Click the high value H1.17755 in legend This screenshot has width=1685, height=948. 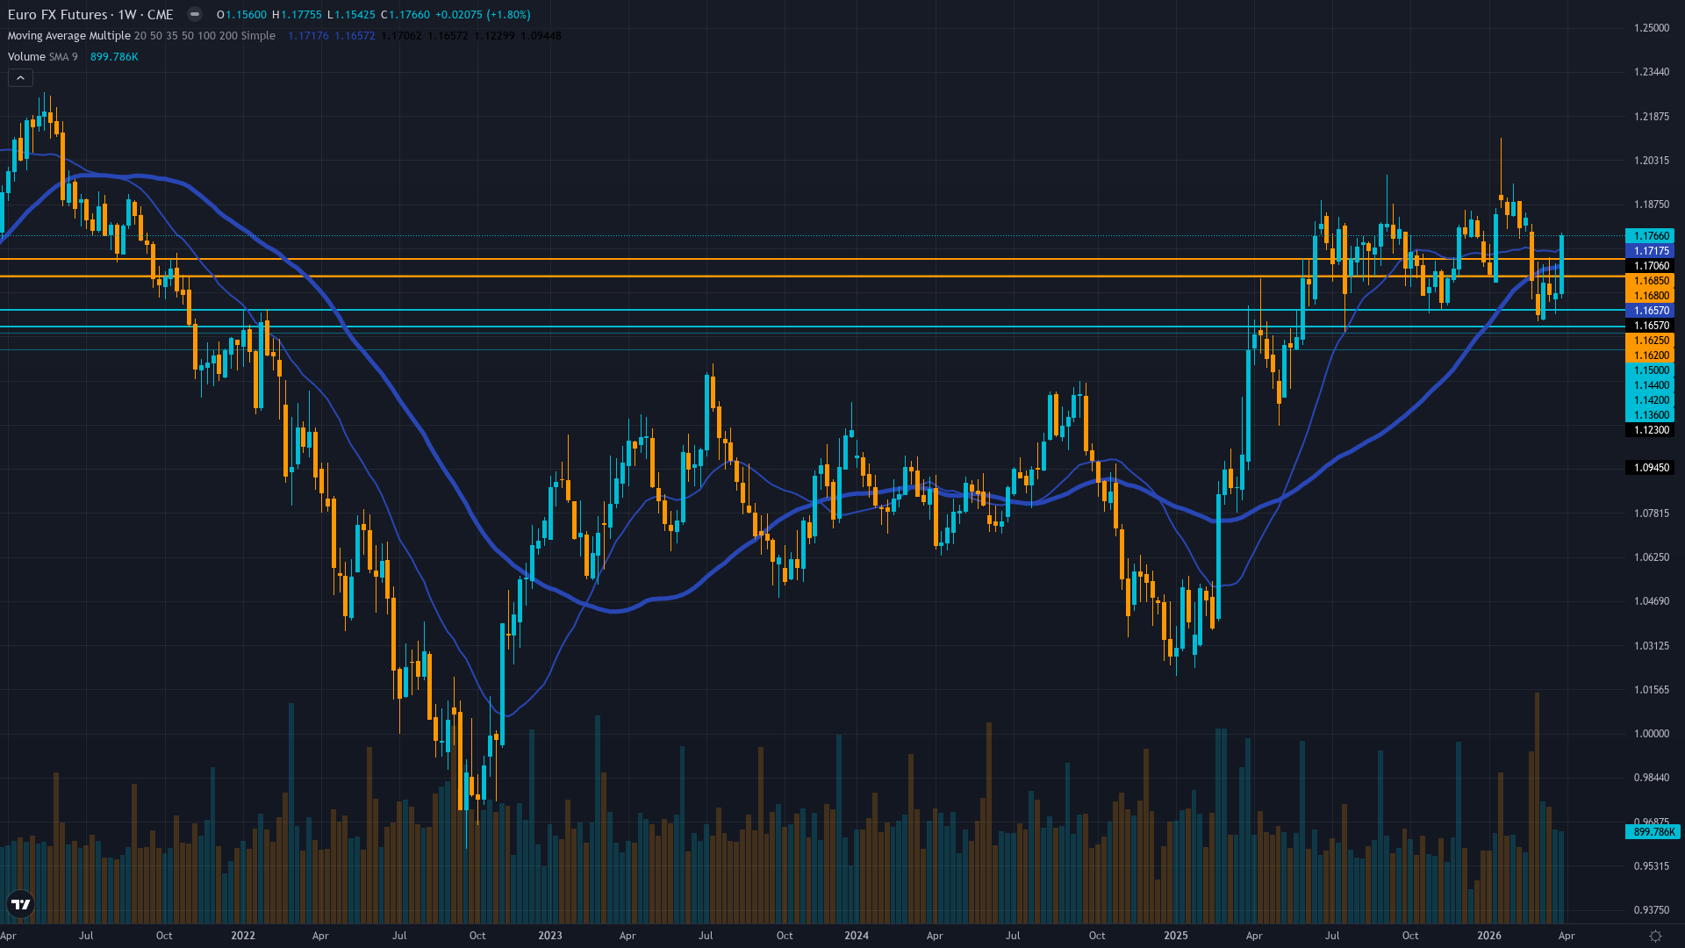[x=297, y=15]
